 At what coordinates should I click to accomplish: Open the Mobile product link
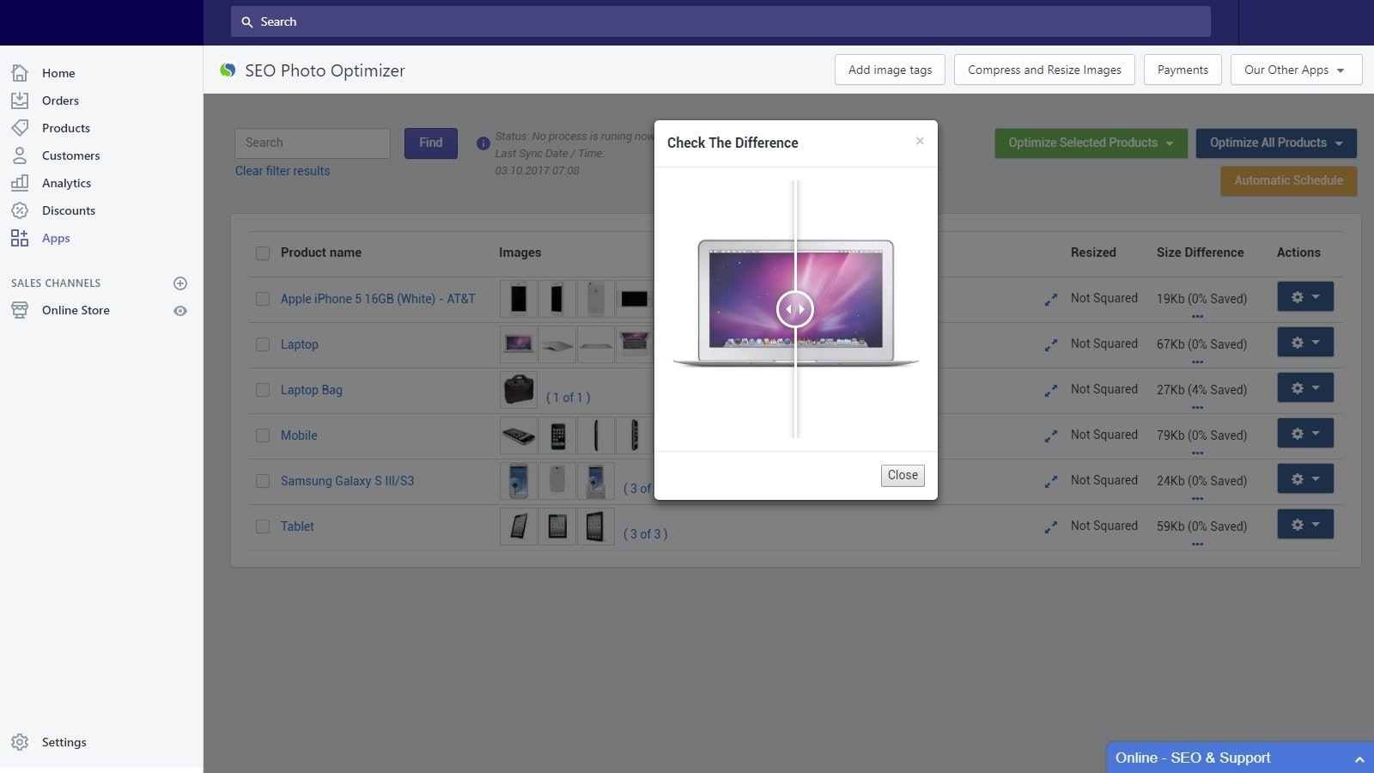coord(299,435)
